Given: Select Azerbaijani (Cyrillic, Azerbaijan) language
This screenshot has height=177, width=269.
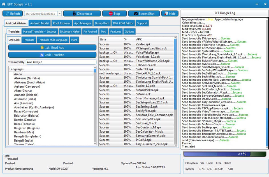Looking at the screenshot, I should (x=34, y=107).
